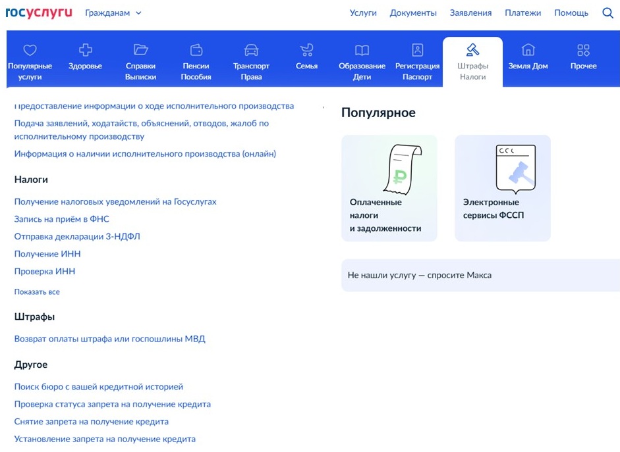Expand Показать все under Налоги
Image resolution: width=620 pixels, height=452 pixels.
pos(37,291)
